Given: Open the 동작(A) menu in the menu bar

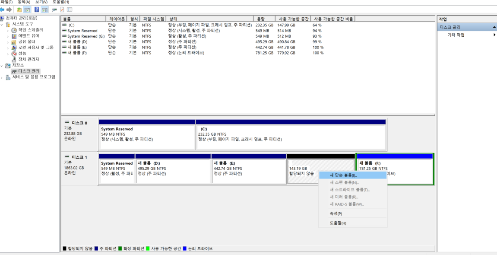Looking at the screenshot, I should click(24, 2).
